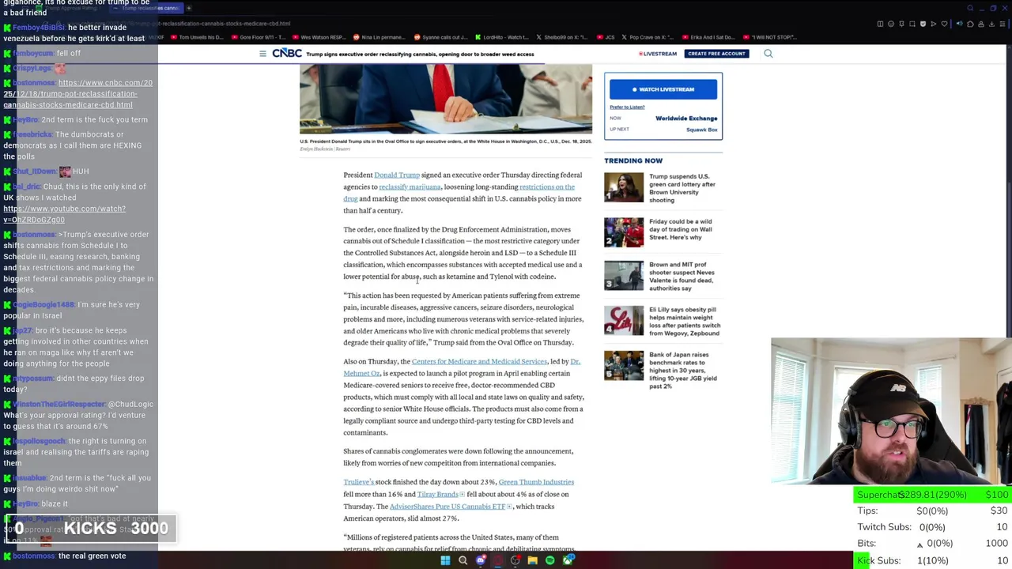Screen dimensions: 1012x569
Task: Open the easy setup lines icon
Action: coord(1003,24)
